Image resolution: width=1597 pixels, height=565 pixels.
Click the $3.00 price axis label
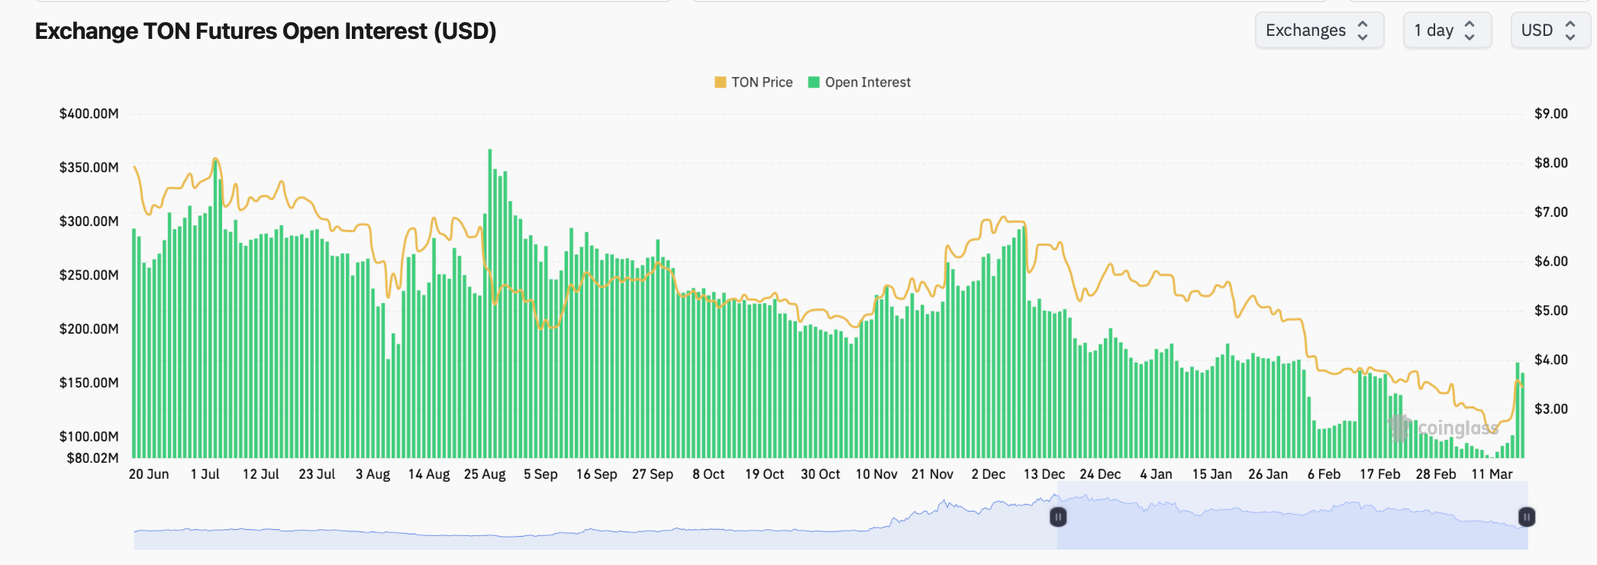[x=1551, y=409]
